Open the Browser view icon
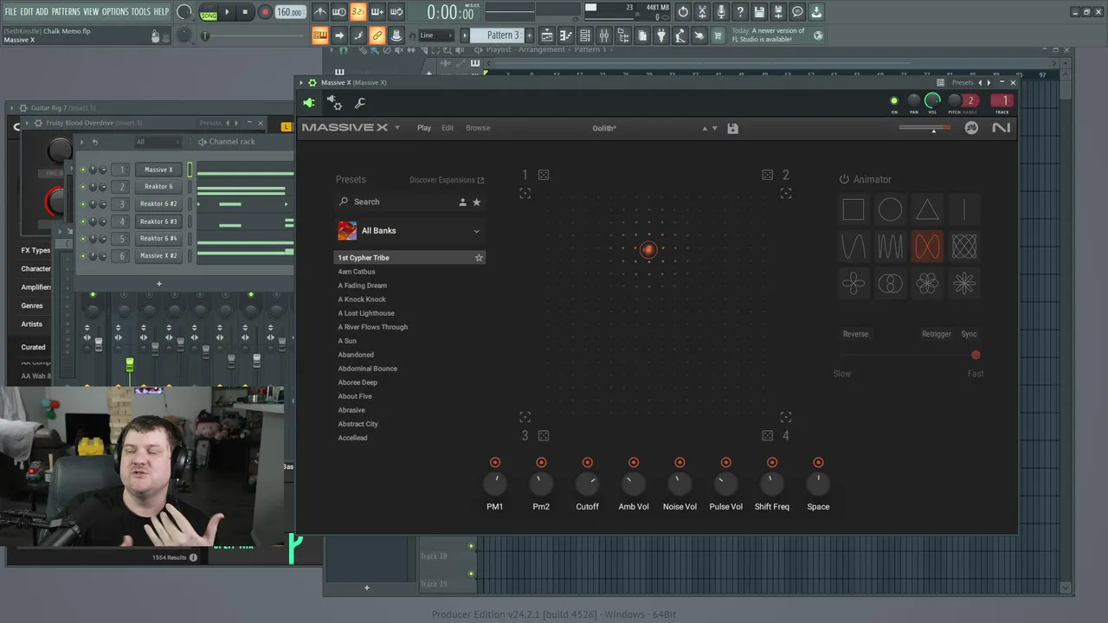Image resolution: width=1108 pixels, height=623 pixels. coord(623,35)
